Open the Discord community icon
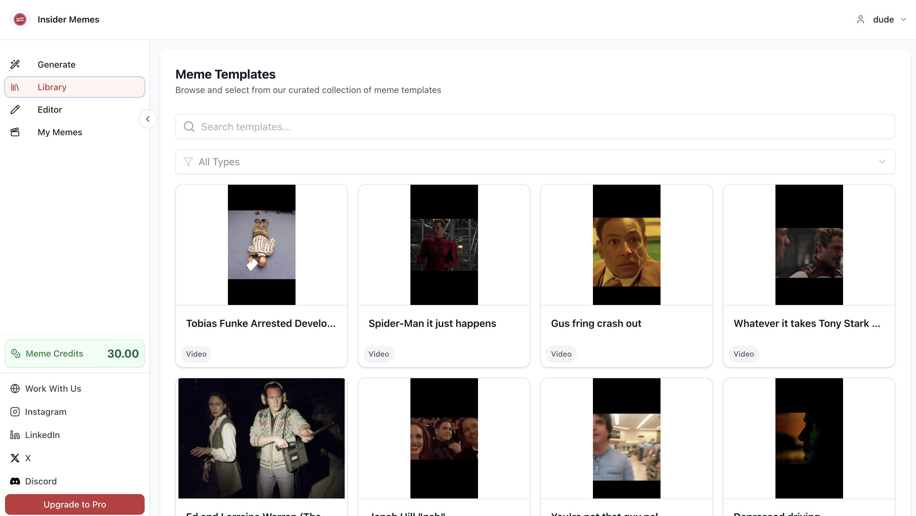This screenshot has height=516, width=916. pyautogui.click(x=15, y=481)
